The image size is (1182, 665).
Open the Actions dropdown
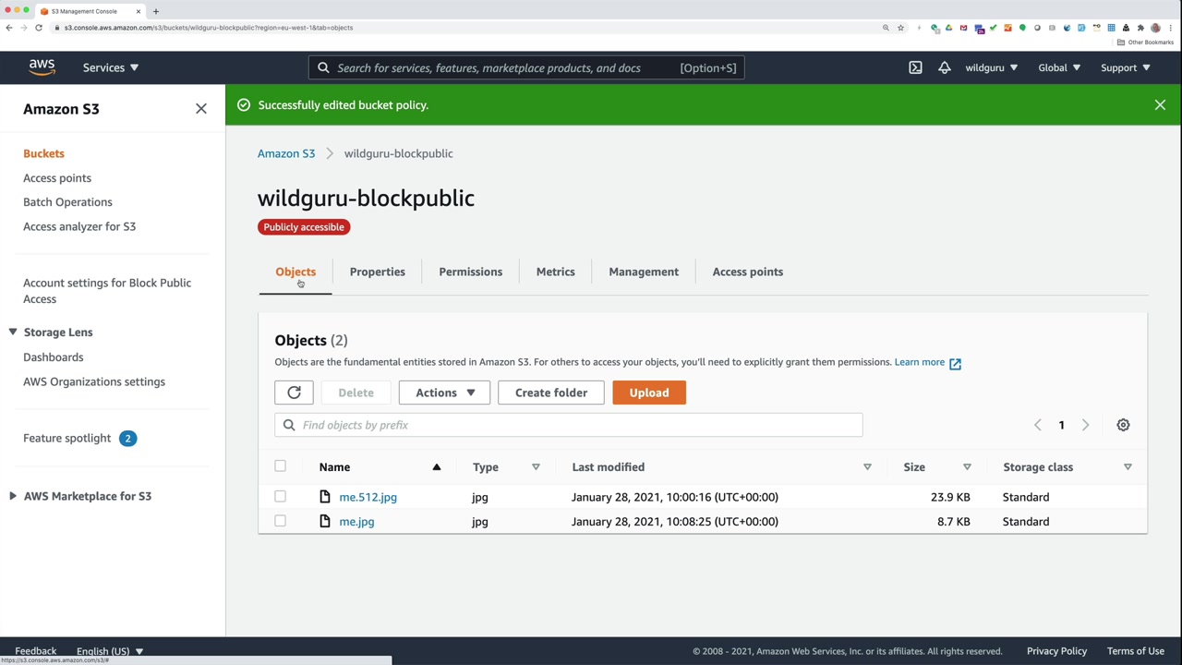click(x=444, y=393)
